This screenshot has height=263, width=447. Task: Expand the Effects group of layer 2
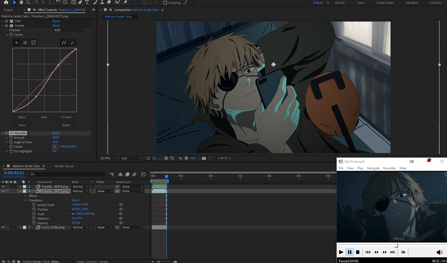click(x=25, y=196)
